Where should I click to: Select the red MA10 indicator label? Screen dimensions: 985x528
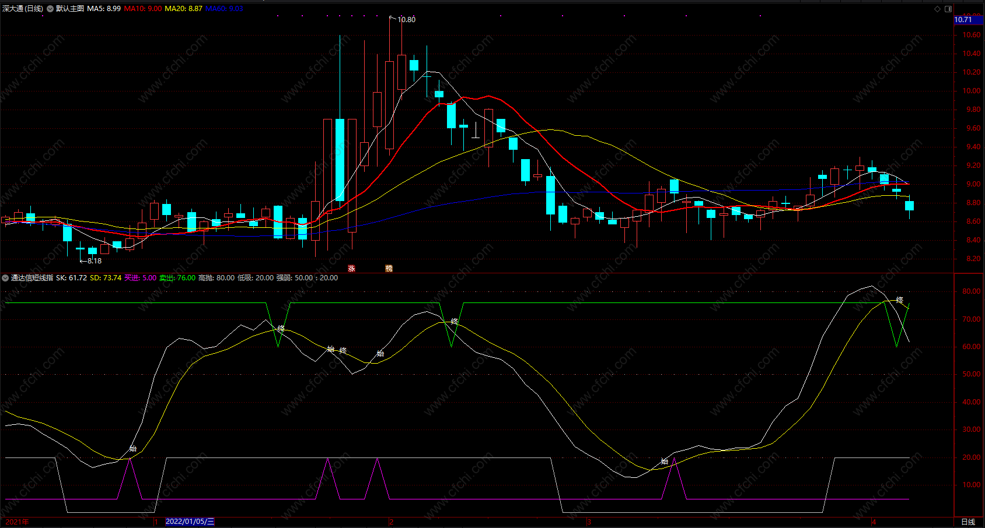click(143, 9)
